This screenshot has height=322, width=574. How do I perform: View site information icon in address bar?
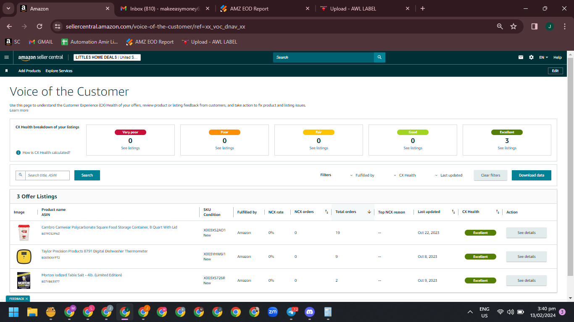[58, 26]
